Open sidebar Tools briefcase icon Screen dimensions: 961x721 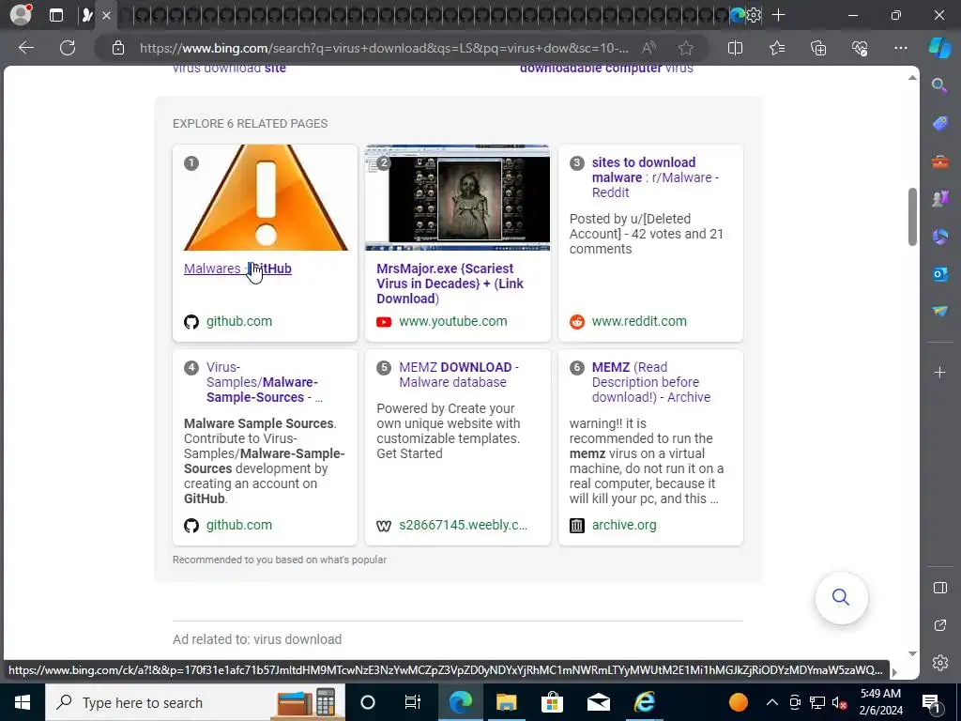pyautogui.click(x=939, y=161)
